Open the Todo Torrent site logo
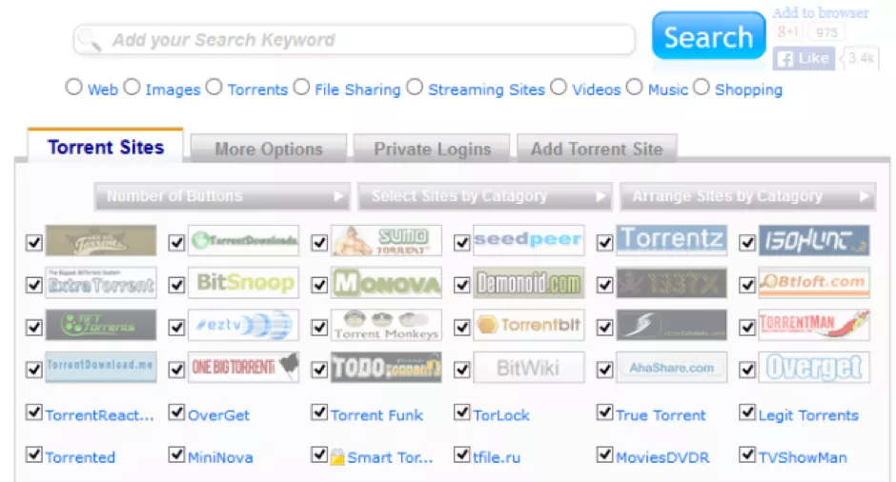This screenshot has height=482, width=896. point(386,367)
